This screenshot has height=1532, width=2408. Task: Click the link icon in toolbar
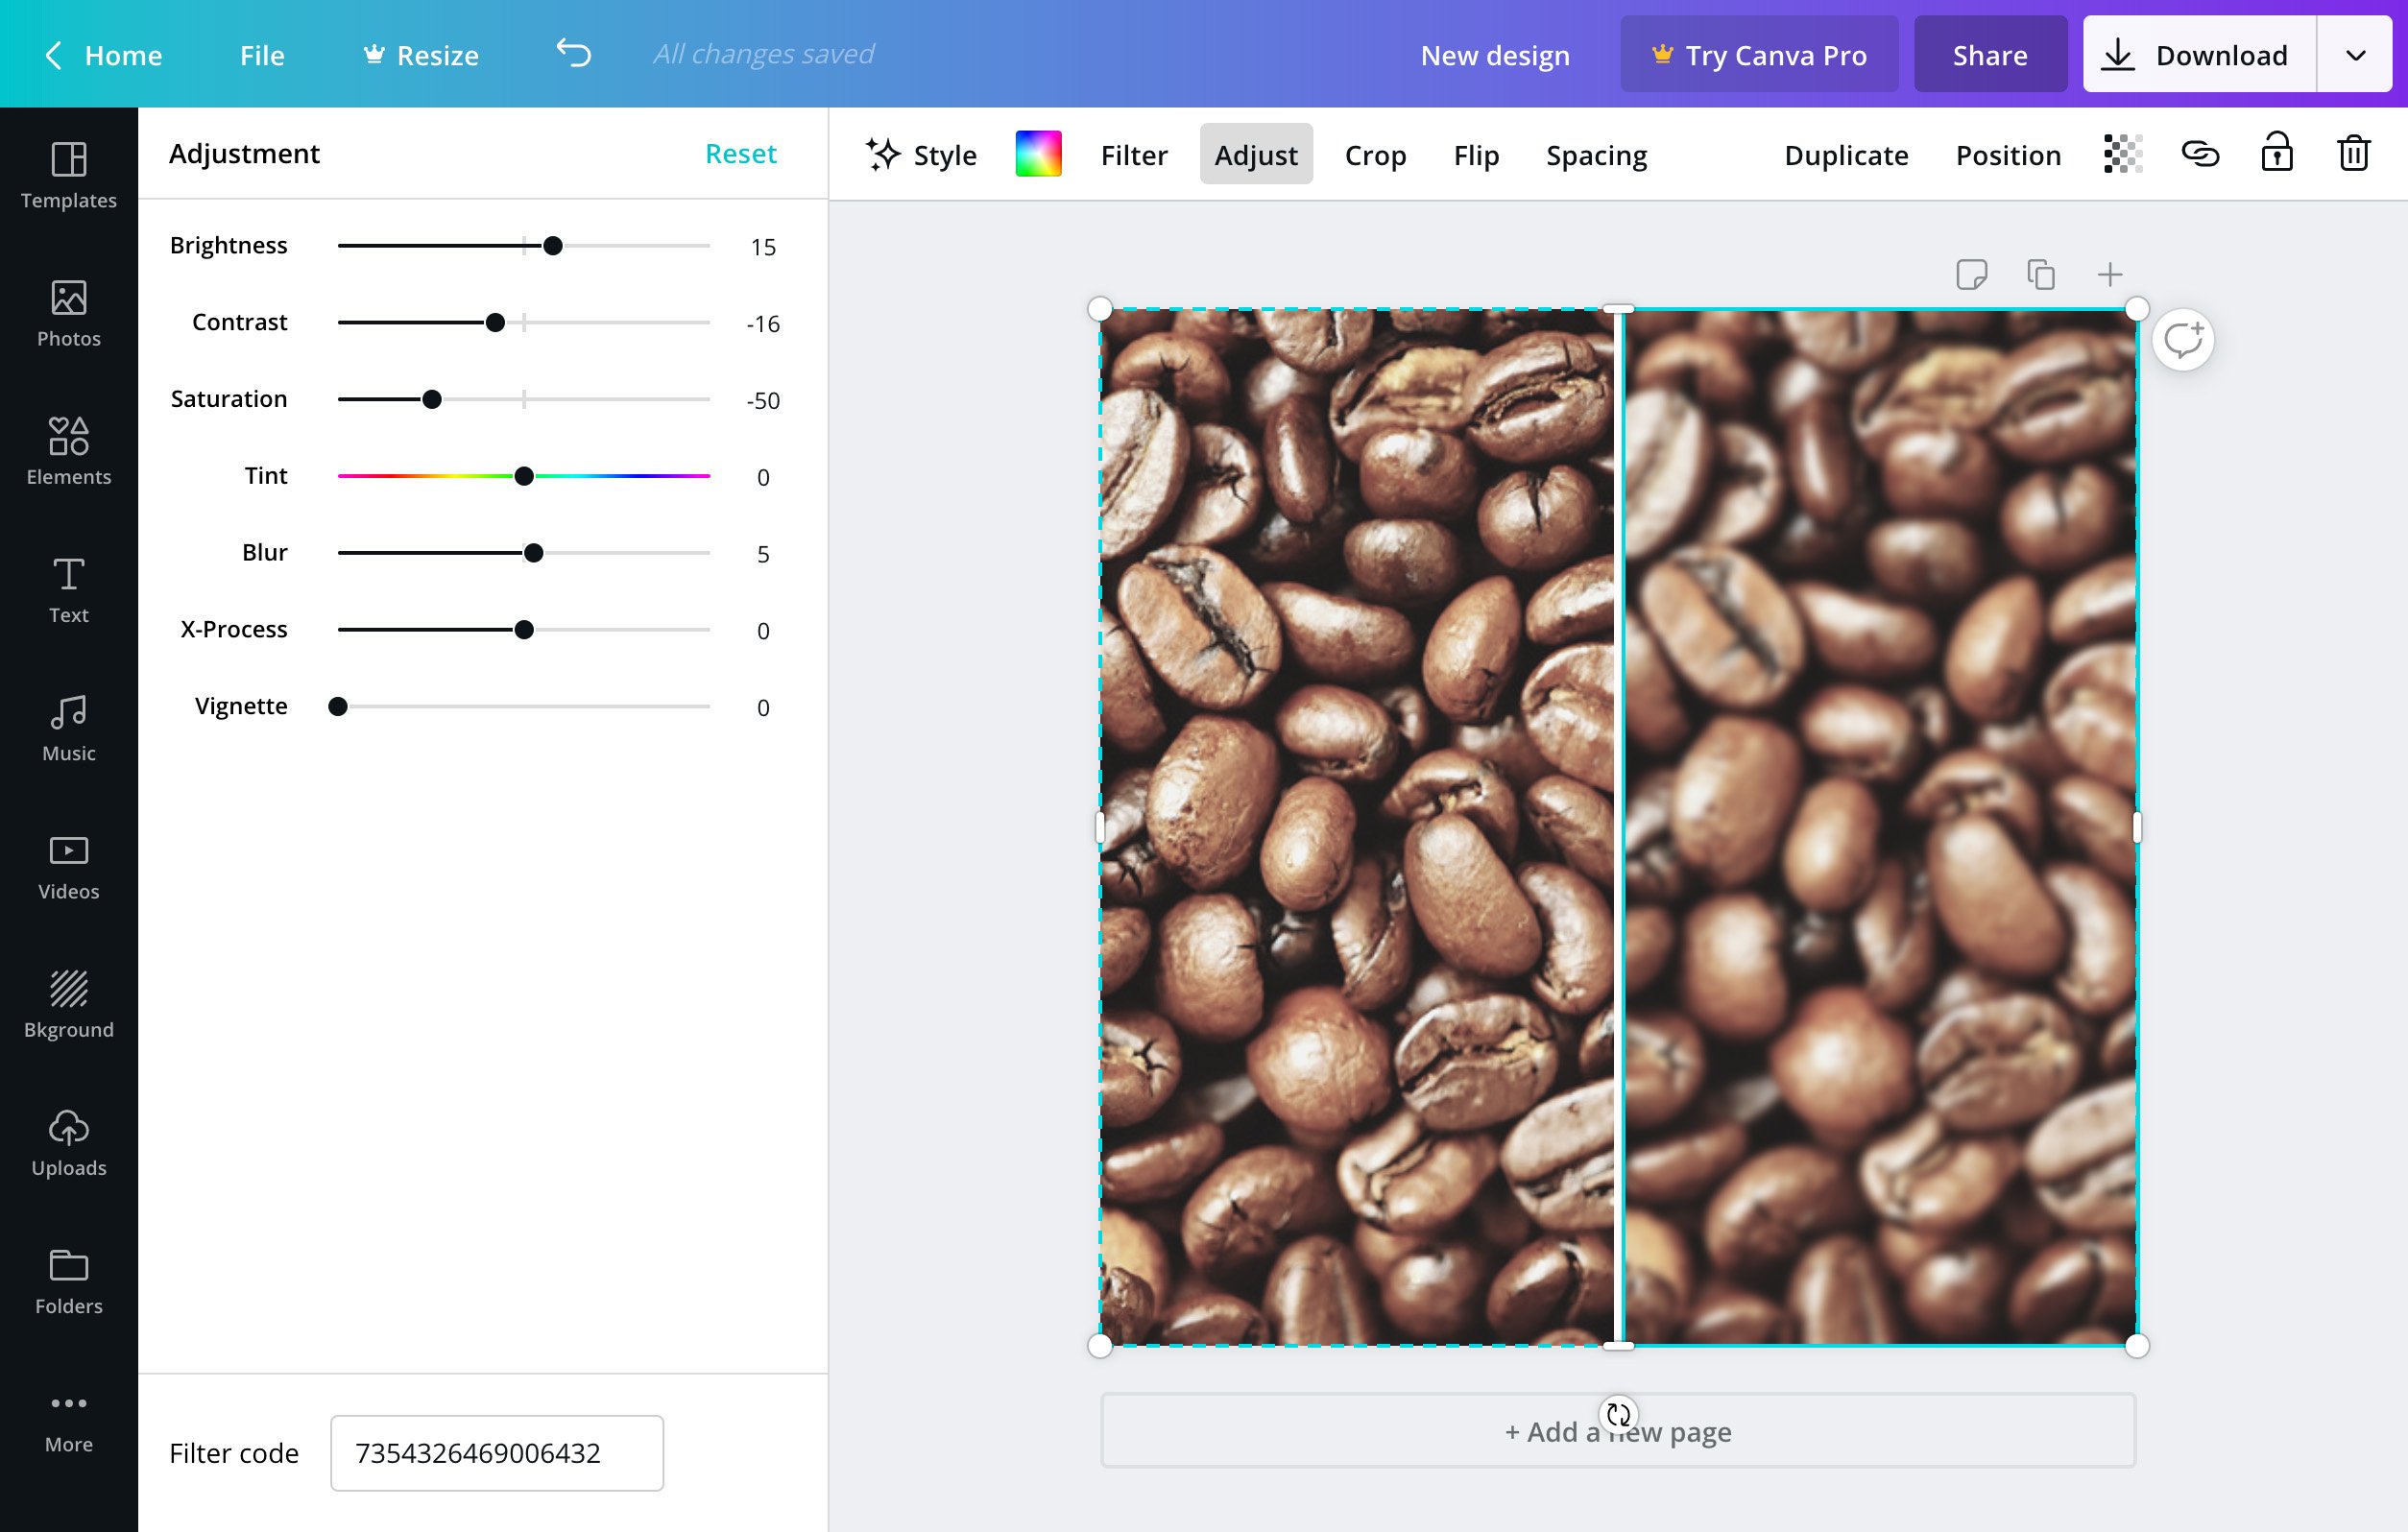coord(2198,155)
